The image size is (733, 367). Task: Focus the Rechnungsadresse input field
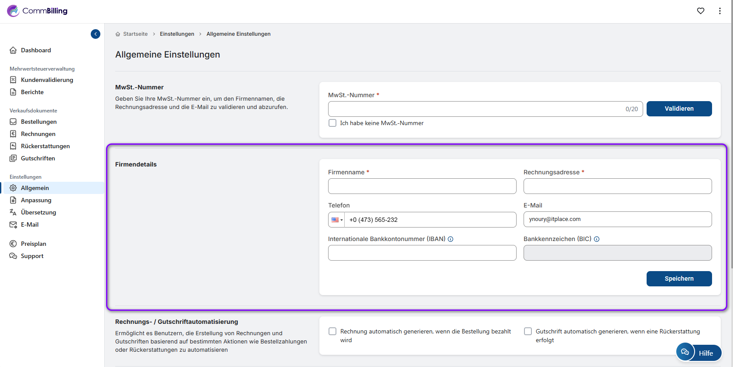[x=618, y=186]
